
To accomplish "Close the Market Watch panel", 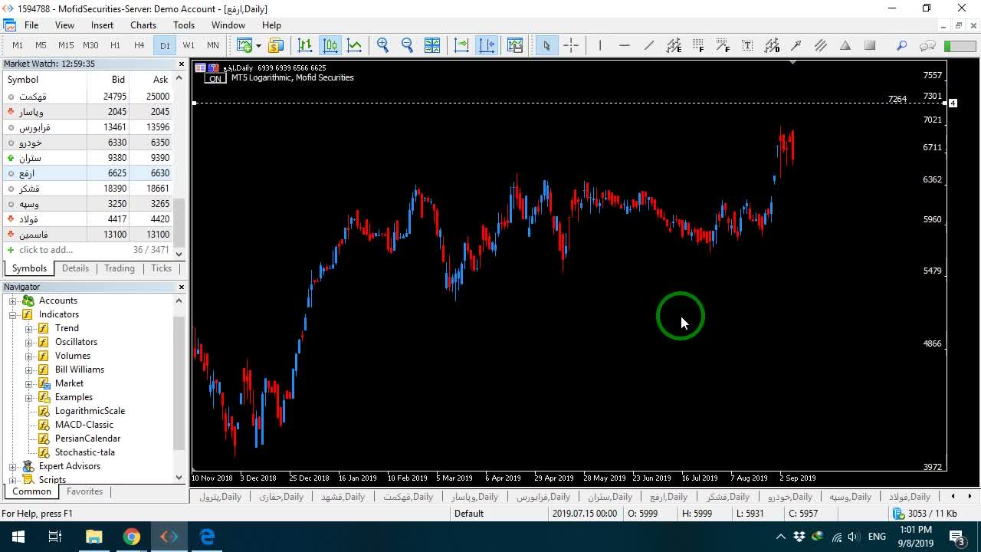I will coord(182,64).
